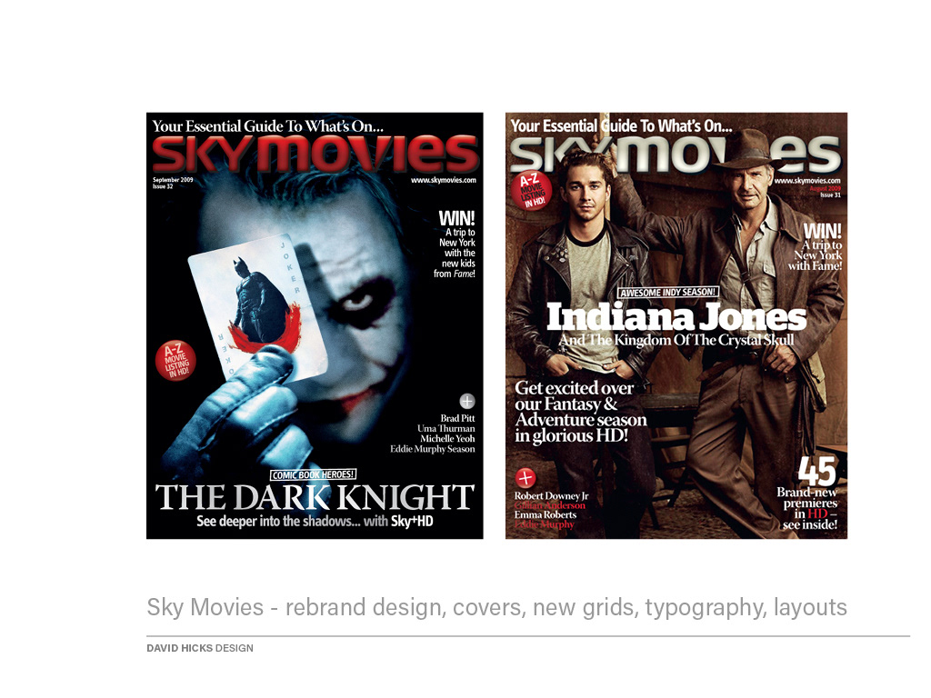Click 'WIN!' heading on the Dark Knight cover
The image size is (931, 698).
pyautogui.click(x=456, y=218)
